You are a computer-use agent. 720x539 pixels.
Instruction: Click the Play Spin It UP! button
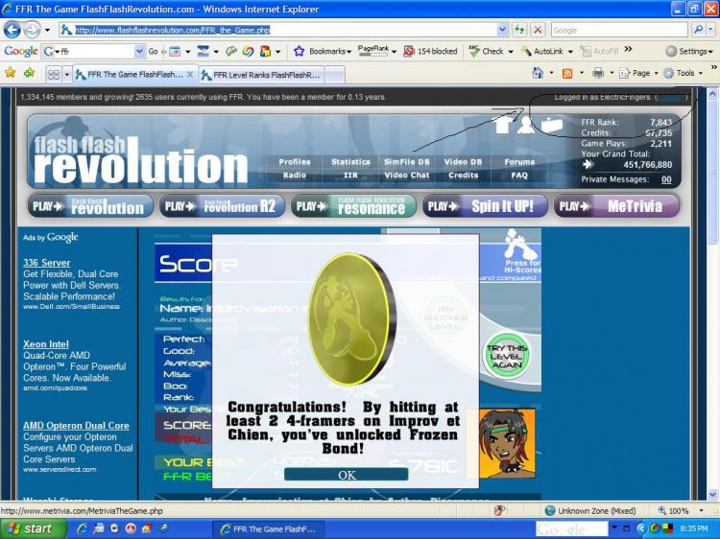coord(485,206)
